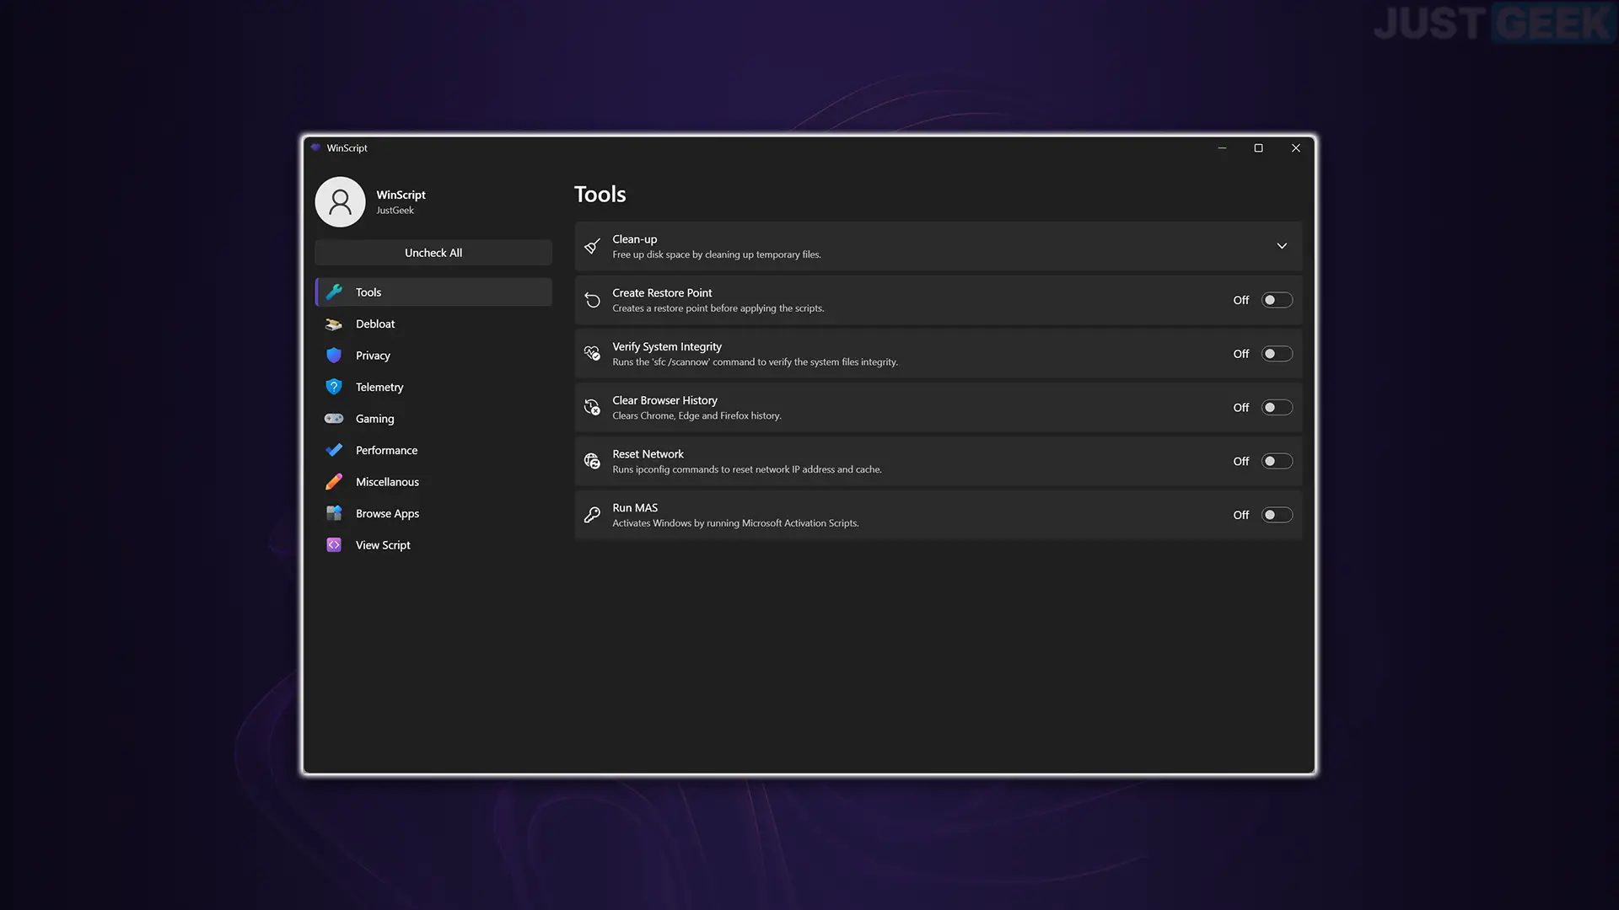Click the Verify System Integrity heart icon
The width and height of the screenshot is (1619, 910).
(x=593, y=354)
